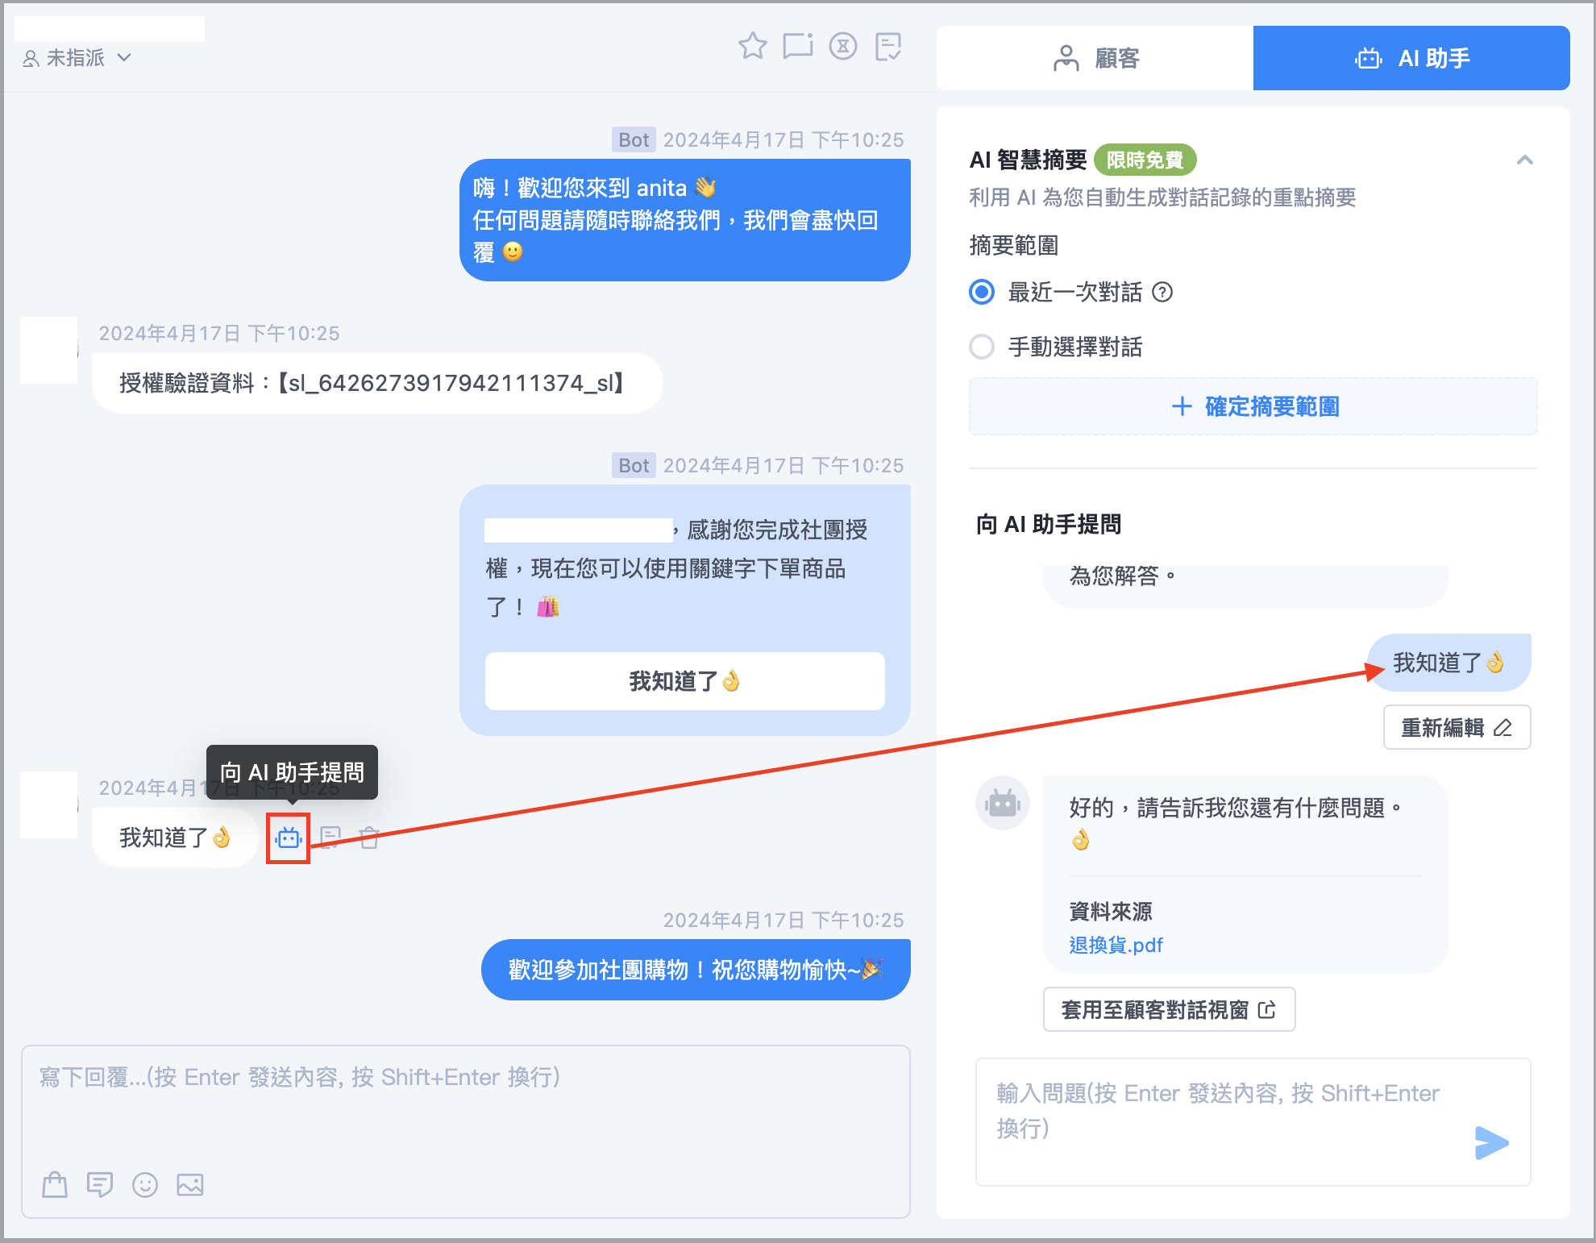Image resolution: width=1596 pixels, height=1243 pixels.
Task: Click the note icon beside 我知道了 message
Action: (x=330, y=838)
